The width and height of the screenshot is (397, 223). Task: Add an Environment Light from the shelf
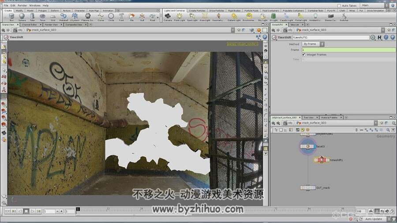pyautogui.click(x=249, y=17)
